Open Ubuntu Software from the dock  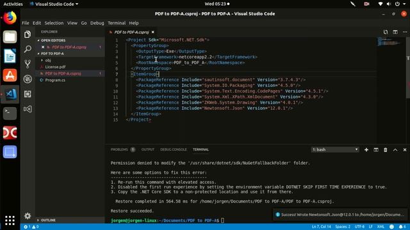pyautogui.click(x=10, y=75)
